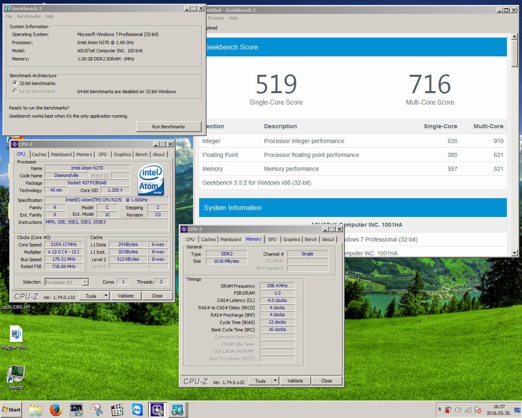The image size is (522, 418).
Task: Click CPU-Z CPU window title icon
Action: click(x=15, y=144)
